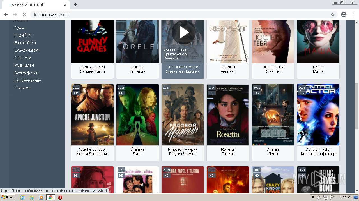Click the Rosetta Розета title
This screenshot has height=201, width=359.
click(228, 152)
